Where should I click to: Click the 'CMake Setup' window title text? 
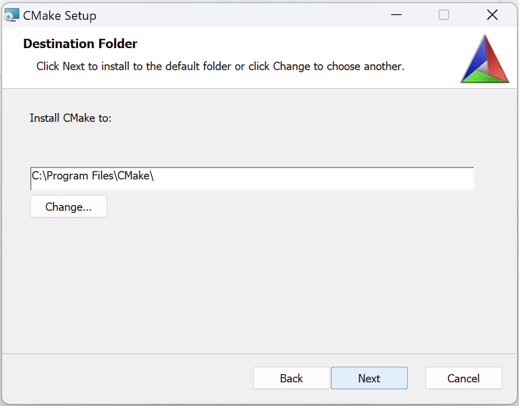click(60, 15)
